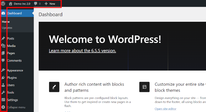Screen dimensions: 206x112
Task: Go to Comments in the sidebar
Action: (14, 61)
